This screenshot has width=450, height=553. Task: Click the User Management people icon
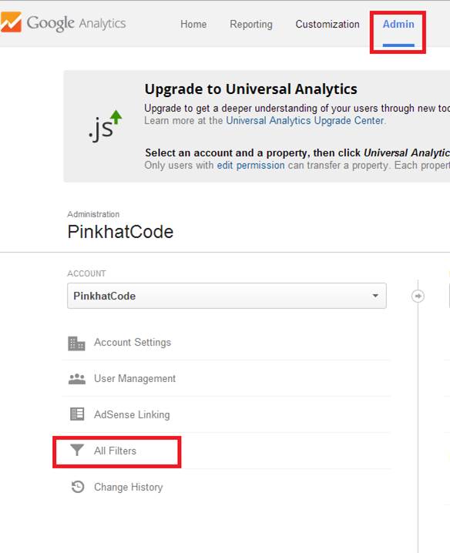coord(76,379)
